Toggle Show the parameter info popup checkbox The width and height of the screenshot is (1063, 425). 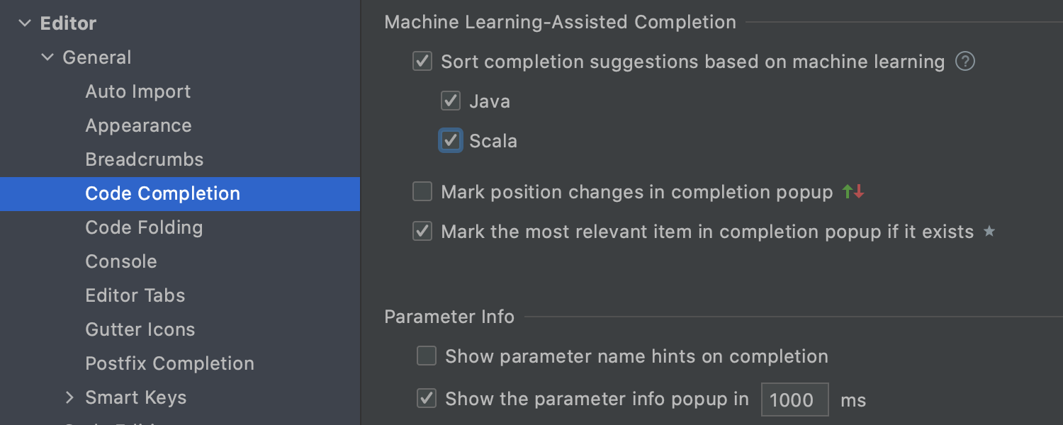coord(427,399)
